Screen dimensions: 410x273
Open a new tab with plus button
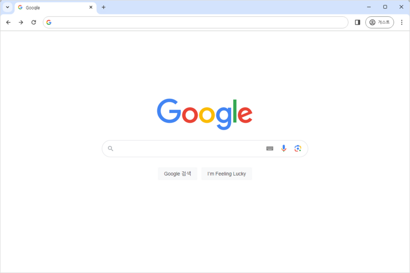pos(104,7)
